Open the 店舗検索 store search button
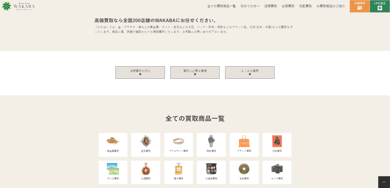Viewport: 390px width, 188px height. (x=360, y=6)
